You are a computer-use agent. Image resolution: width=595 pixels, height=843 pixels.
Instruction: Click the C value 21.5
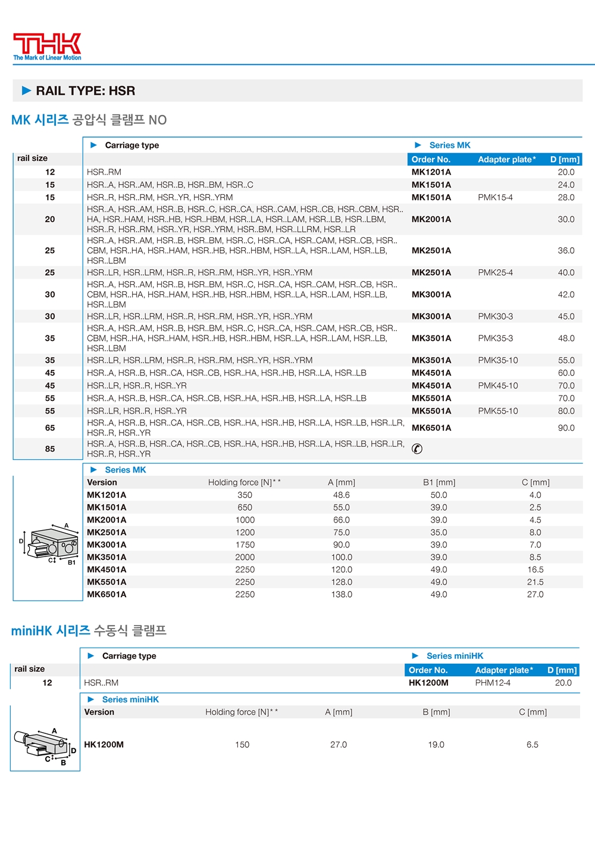coord(535,582)
